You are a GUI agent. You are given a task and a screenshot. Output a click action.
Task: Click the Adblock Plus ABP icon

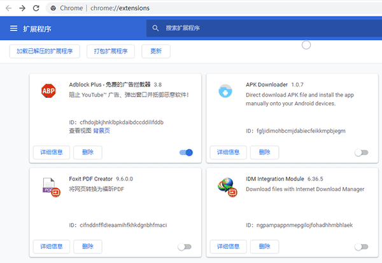(48, 91)
